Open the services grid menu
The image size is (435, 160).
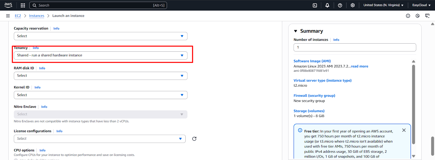tap(23, 5)
